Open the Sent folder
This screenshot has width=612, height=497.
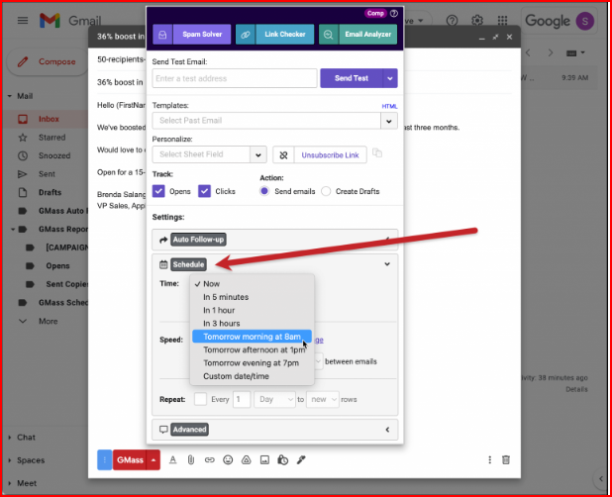(x=47, y=174)
